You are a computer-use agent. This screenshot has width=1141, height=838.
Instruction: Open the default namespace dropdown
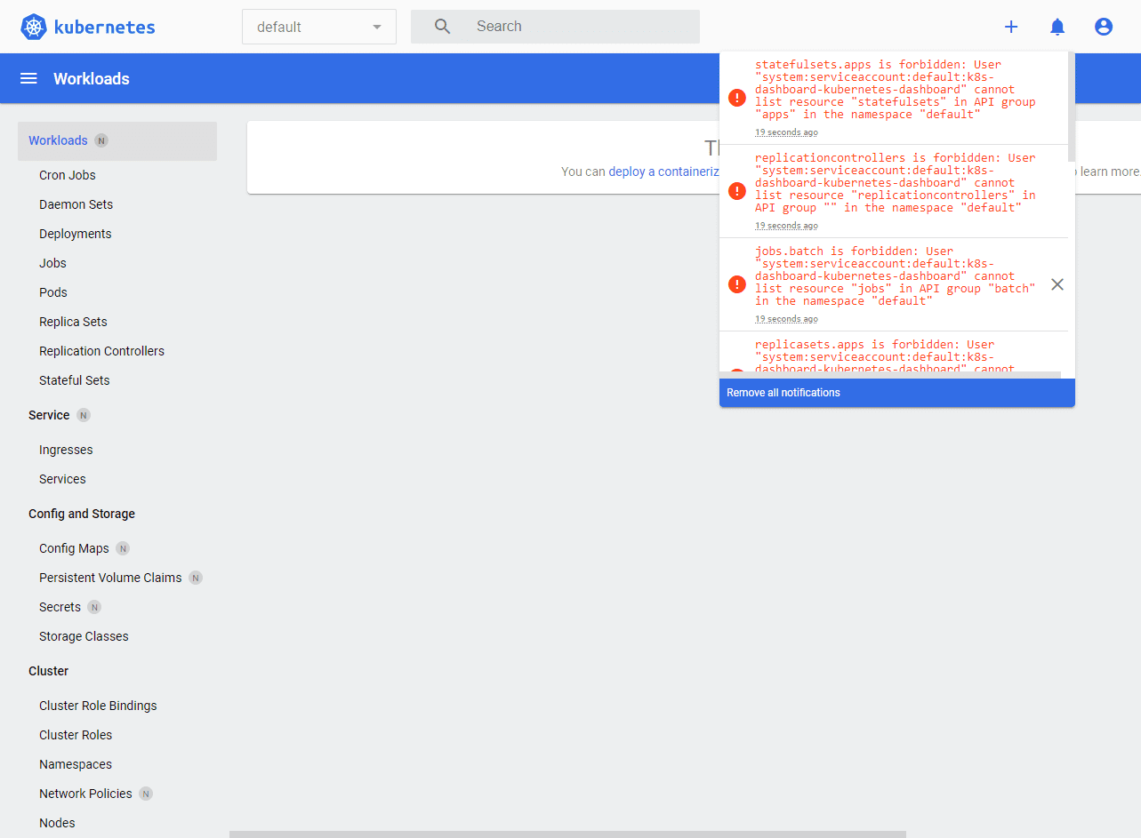(x=319, y=27)
